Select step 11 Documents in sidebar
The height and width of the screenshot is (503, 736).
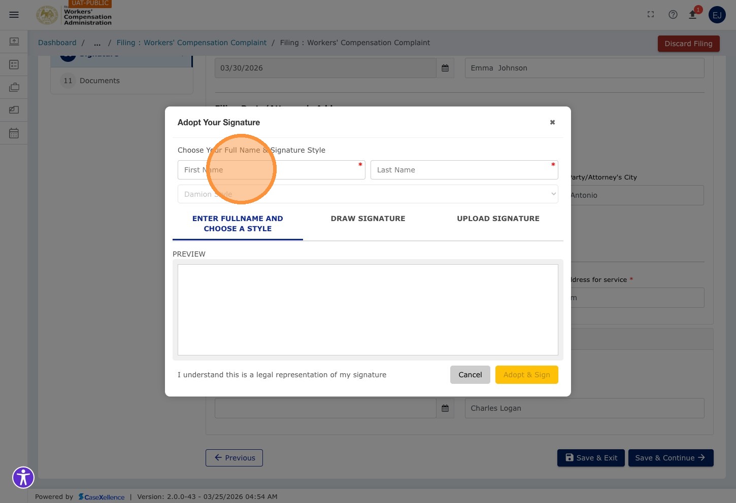click(x=122, y=81)
